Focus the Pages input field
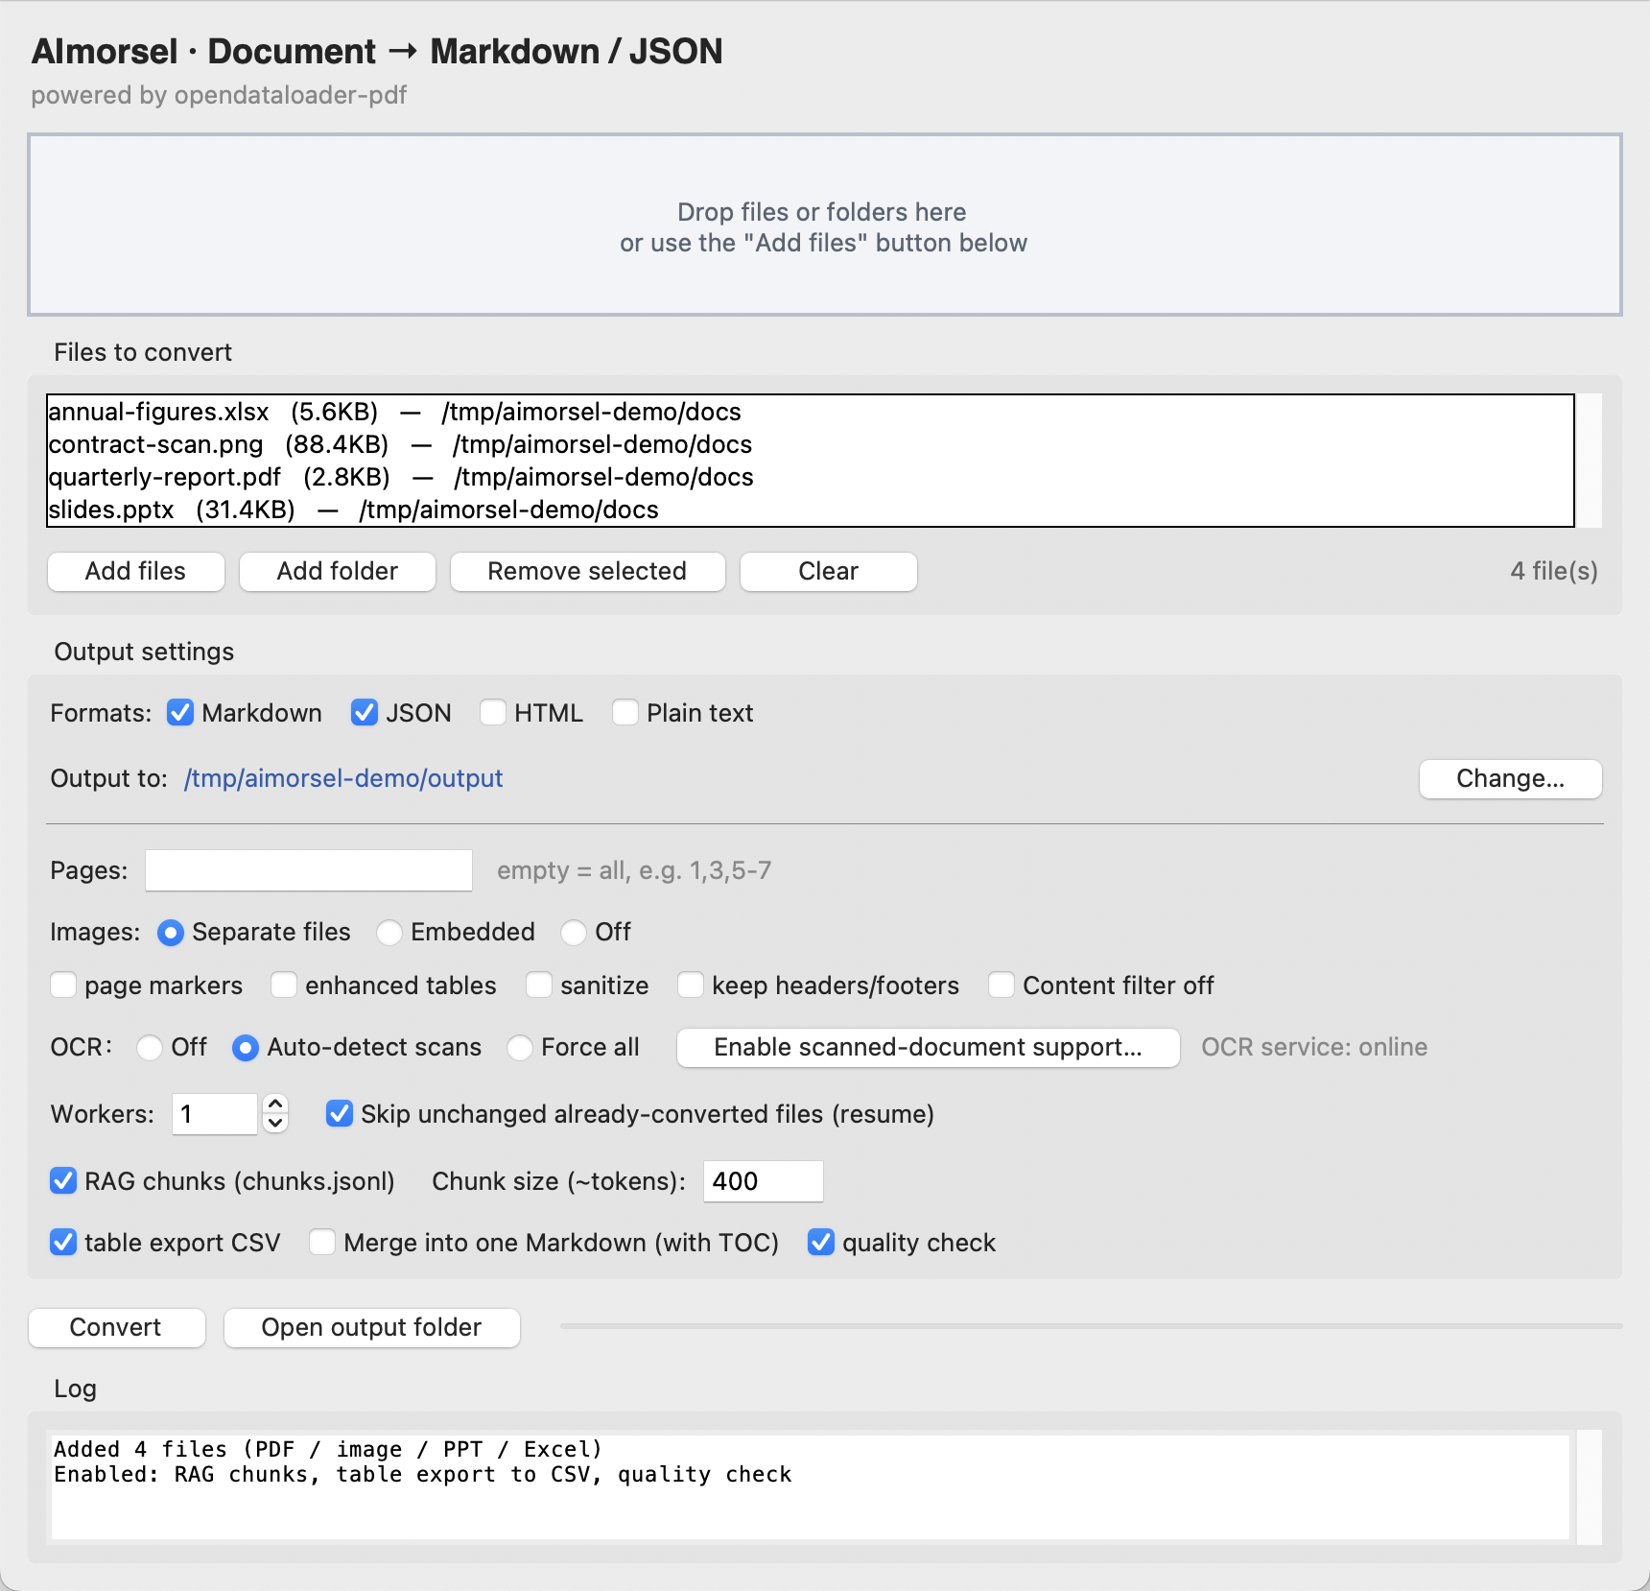The height and width of the screenshot is (1591, 1650). click(x=309, y=870)
